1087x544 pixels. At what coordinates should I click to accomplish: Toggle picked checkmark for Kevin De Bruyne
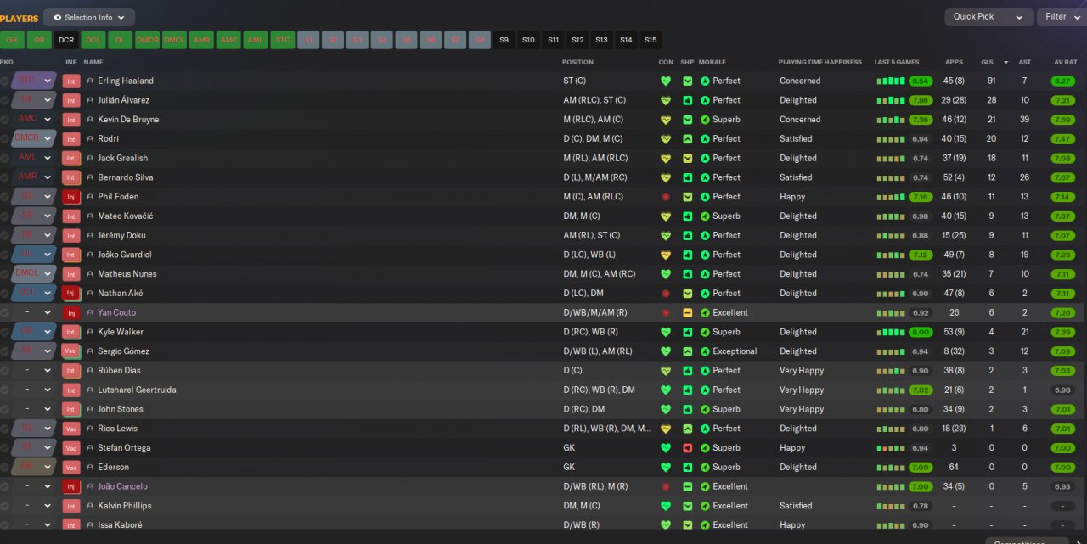tap(4, 120)
